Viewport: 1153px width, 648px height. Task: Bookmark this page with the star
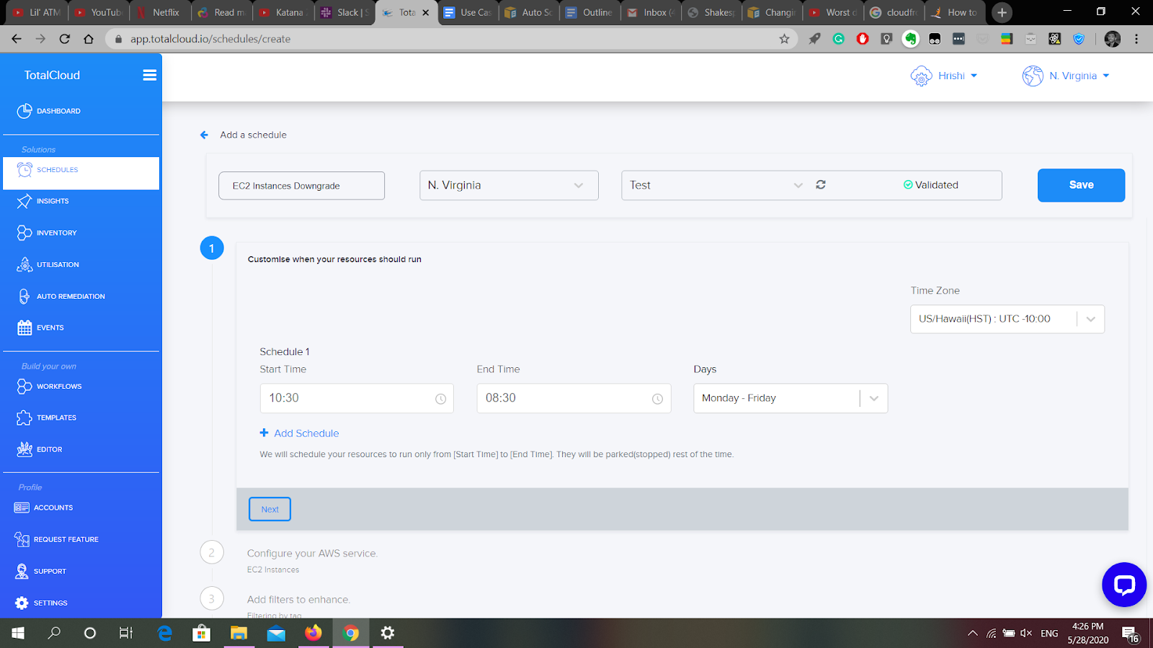(784, 39)
